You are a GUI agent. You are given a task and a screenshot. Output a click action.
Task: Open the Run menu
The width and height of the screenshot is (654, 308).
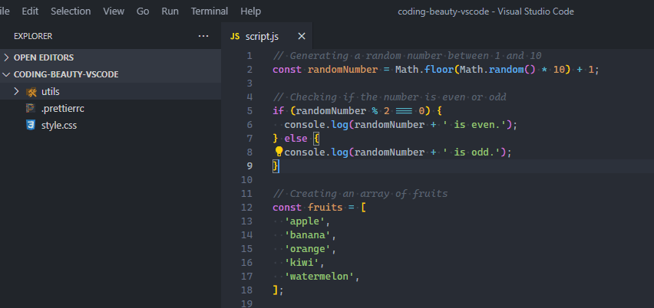(x=170, y=11)
